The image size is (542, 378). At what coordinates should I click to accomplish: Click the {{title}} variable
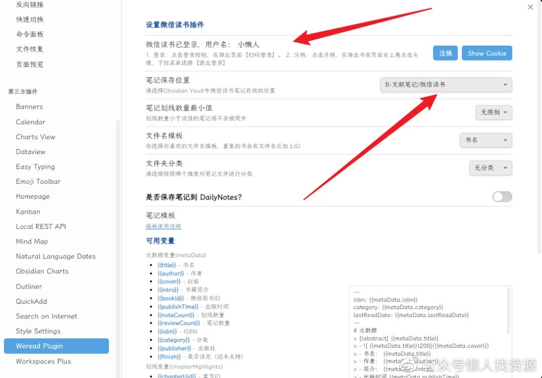point(167,265)
